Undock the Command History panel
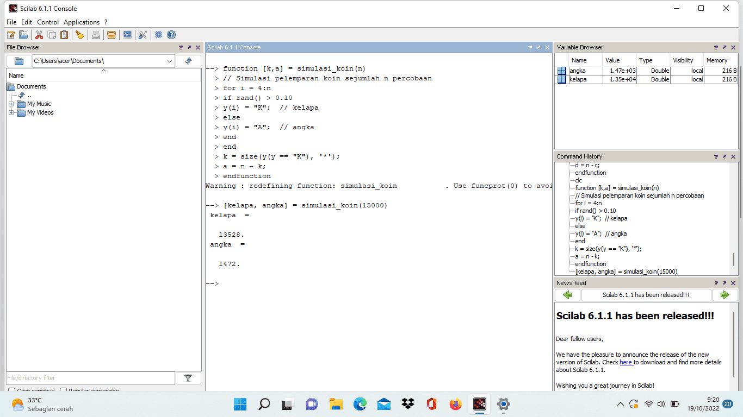 tap(725, 156)
